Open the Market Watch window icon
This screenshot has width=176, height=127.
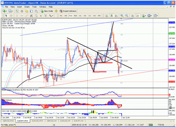pyautogui.click(x=17, y=11)
